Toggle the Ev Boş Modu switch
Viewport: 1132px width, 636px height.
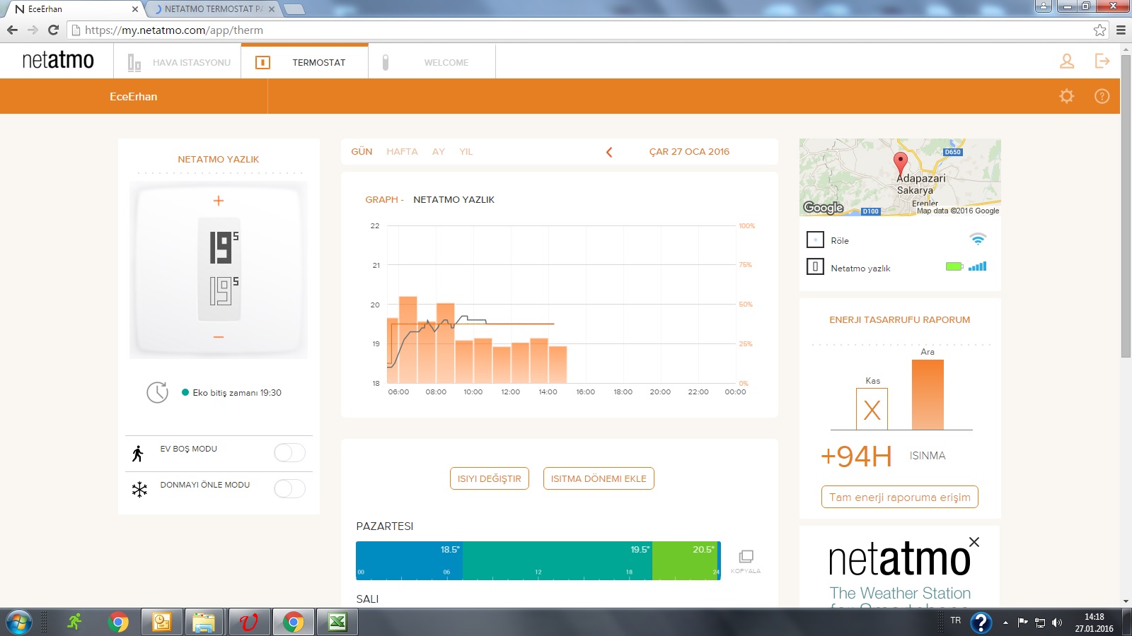(x=289, y=452)
